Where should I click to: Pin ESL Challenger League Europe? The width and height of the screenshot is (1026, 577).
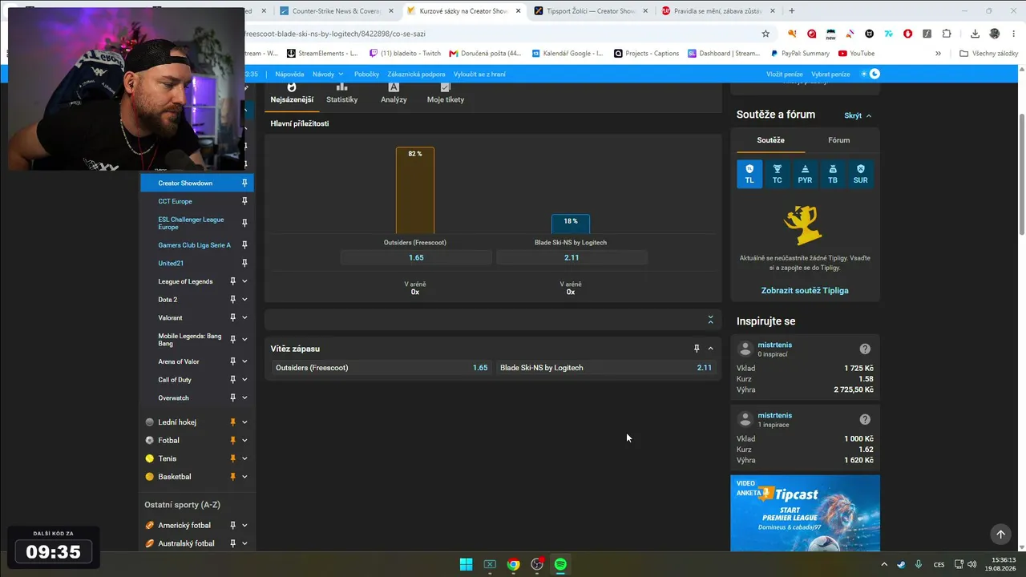tap(244, 223)
